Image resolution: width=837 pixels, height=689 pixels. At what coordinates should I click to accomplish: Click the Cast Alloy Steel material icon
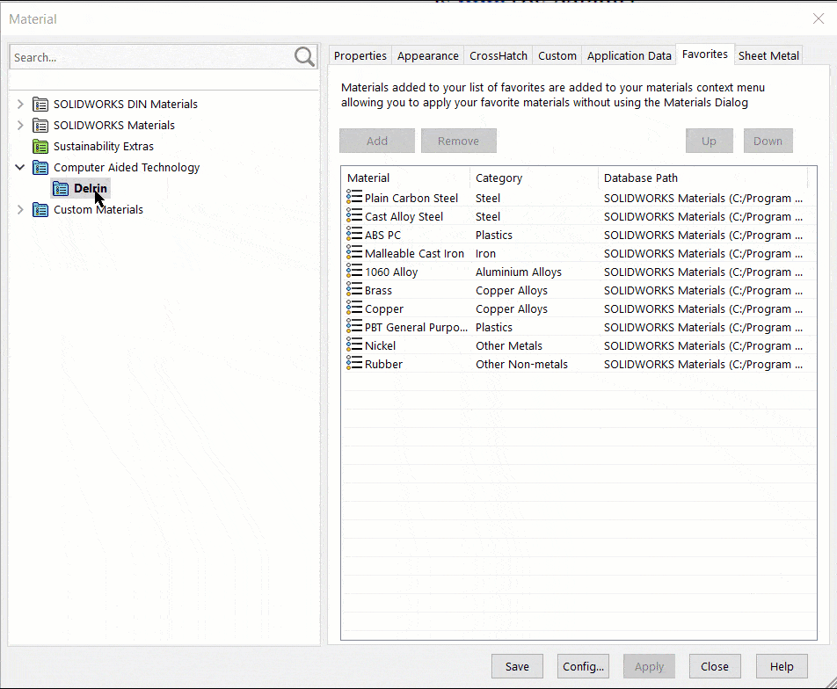(354, 215)
